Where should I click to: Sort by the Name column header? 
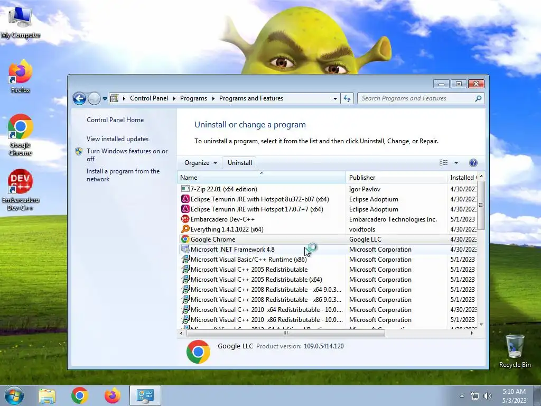coord(261,178)
